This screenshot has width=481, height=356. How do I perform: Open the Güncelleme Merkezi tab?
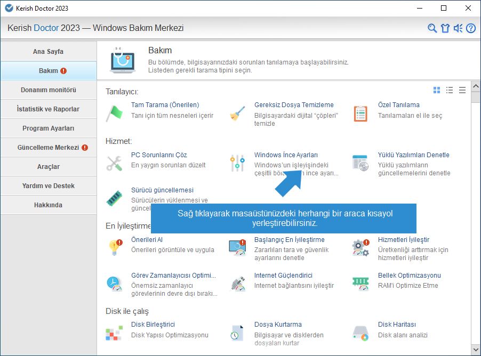49,148
